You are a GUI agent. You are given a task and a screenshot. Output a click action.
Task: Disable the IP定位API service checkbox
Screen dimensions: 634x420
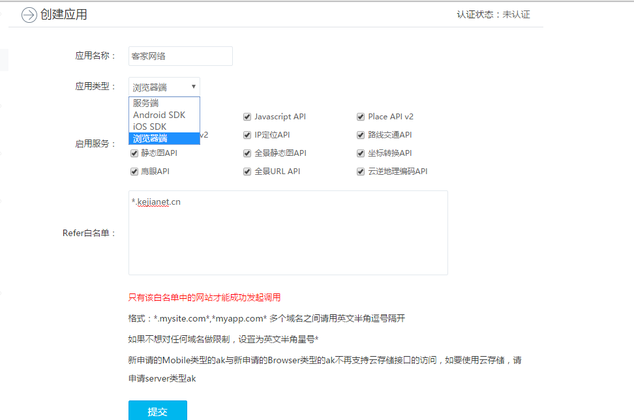tap(247, 135)
